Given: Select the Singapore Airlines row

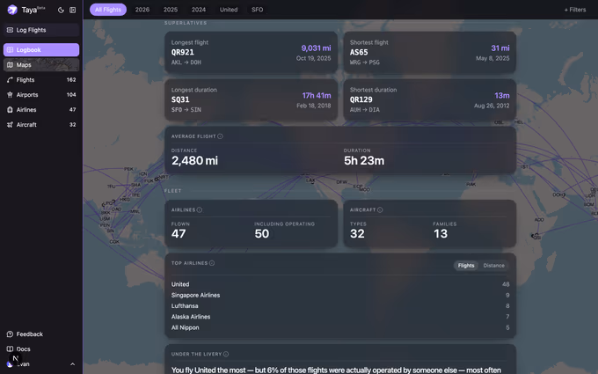Looking at the screenshot, I should (340, 295).
